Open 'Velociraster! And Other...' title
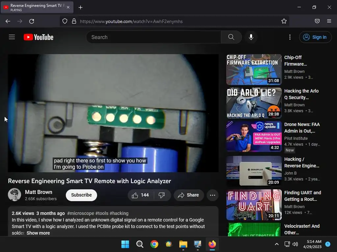Screen dimensions: 337x252 click(302, 229)
